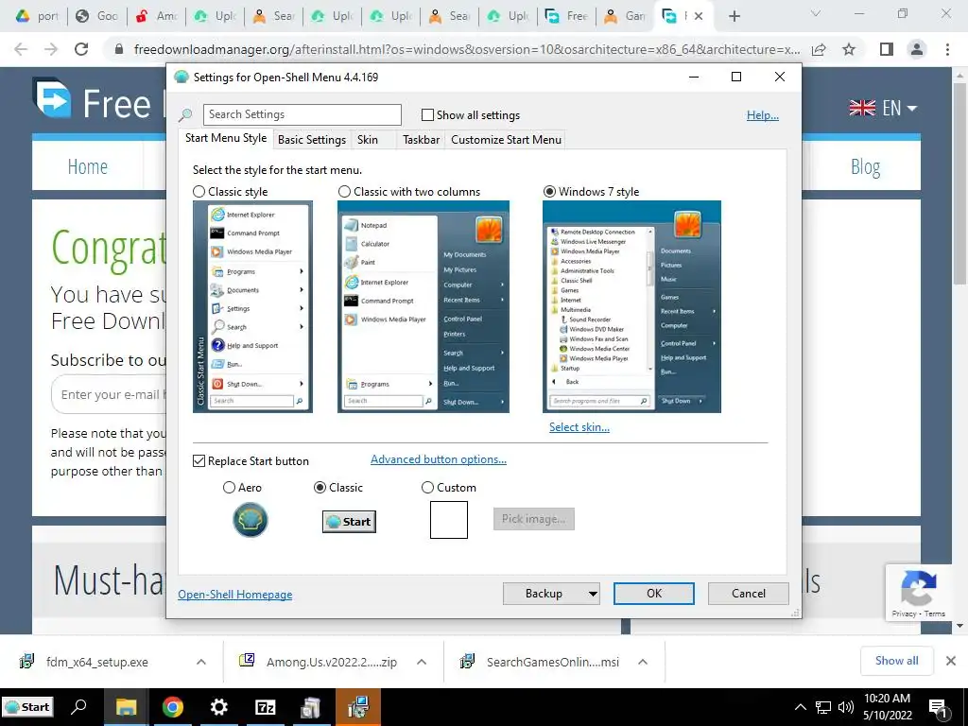Screen dimensions: 968x726
Task: Select Classic start button radio
Action: click(x=320, y=488)
